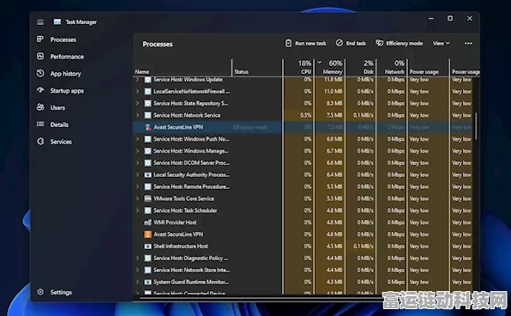Click the Efficiency mode button
The image size is (511, 316).
click(x=399, y=43)
